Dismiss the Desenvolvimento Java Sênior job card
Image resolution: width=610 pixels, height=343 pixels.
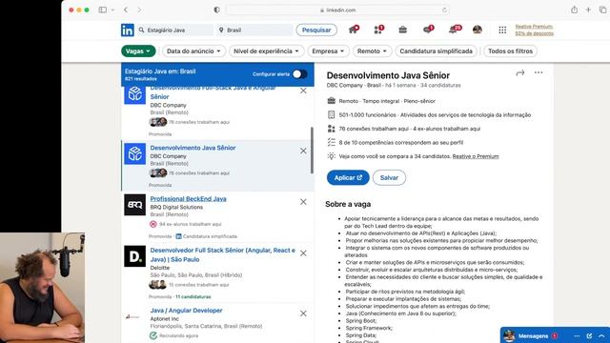tap(303, 151)
